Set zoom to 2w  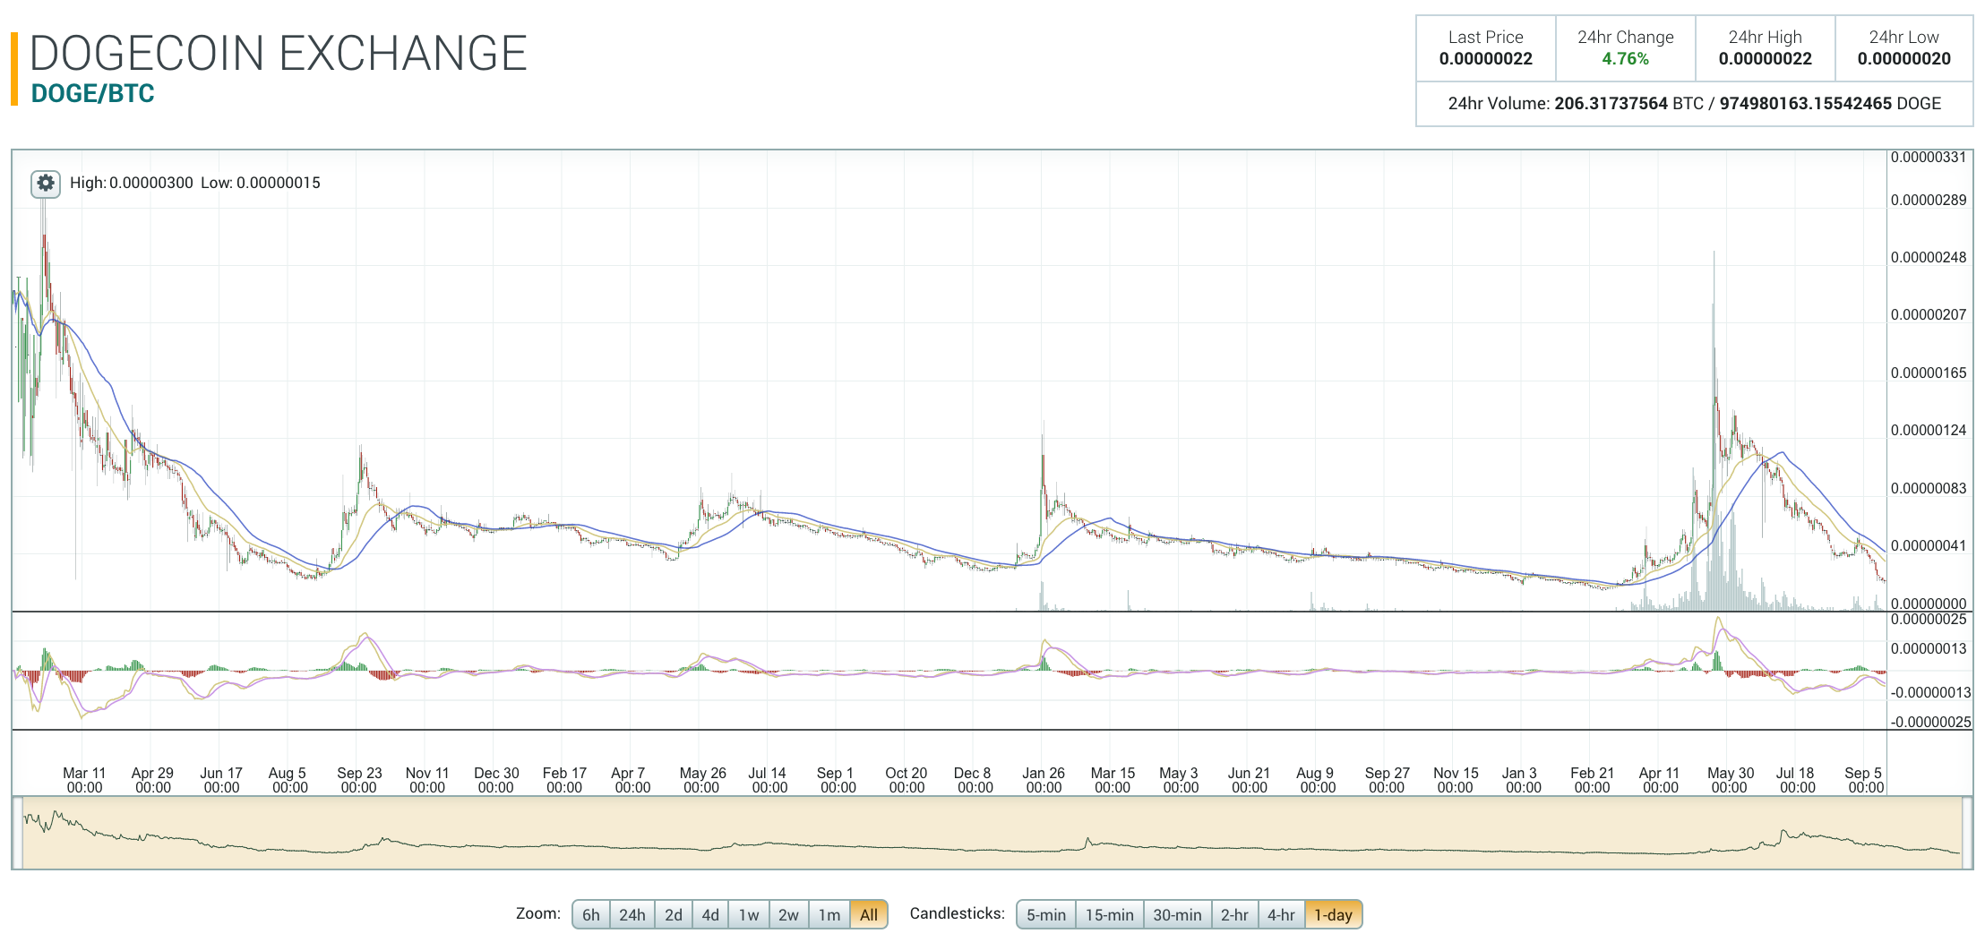(x=788, y=914)
